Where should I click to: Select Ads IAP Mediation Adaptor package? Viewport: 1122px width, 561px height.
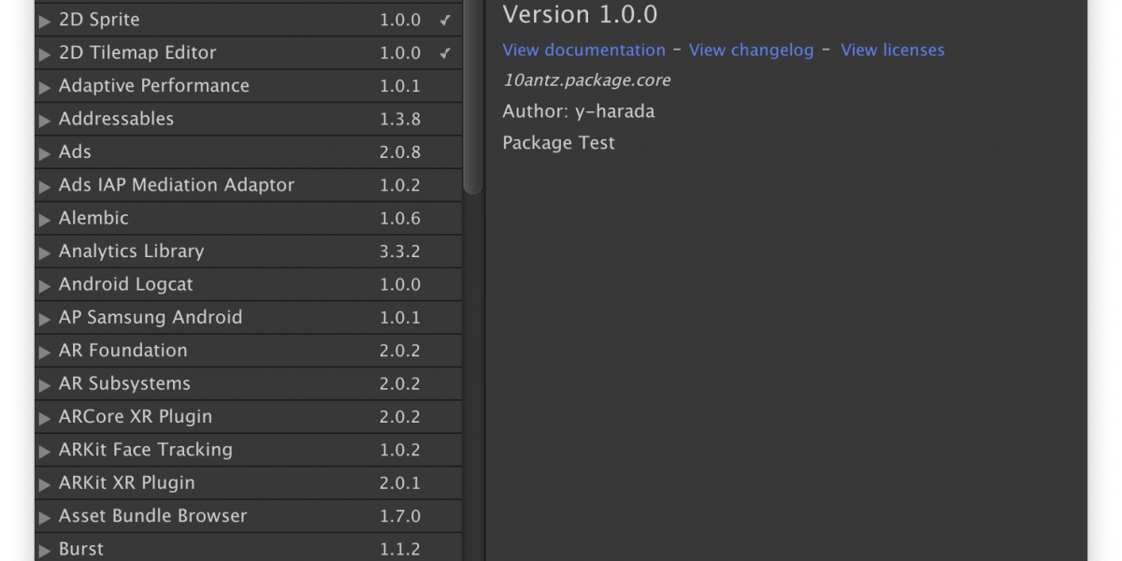tap(176, 185)
